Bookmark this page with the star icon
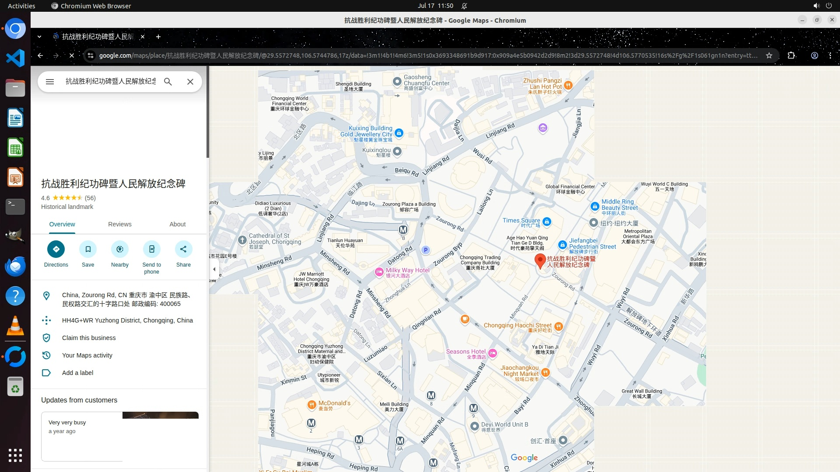840x472 pixels. click(769, 56)
